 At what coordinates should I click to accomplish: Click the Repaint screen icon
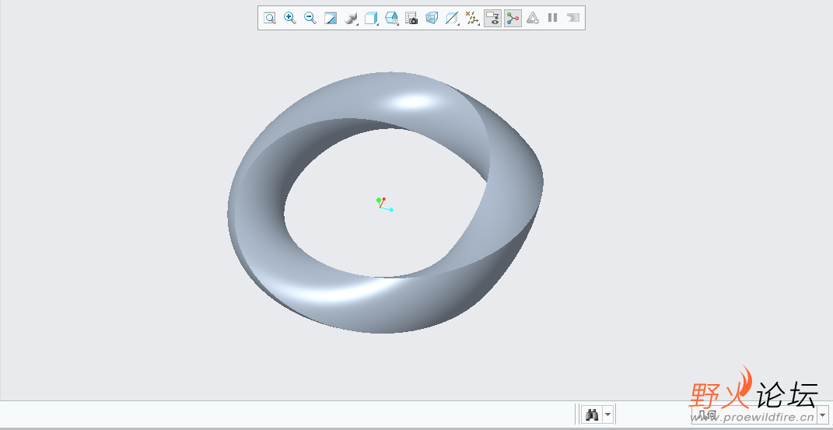(x=331, y=18)
